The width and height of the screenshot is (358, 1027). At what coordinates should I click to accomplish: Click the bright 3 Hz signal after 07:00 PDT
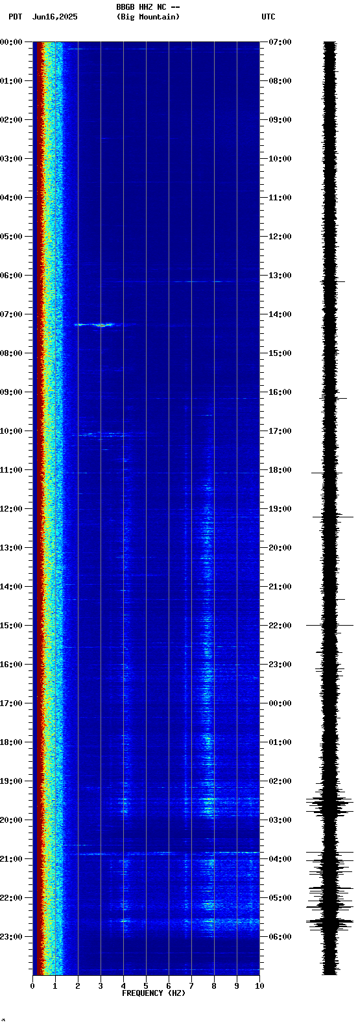[95, 324]
